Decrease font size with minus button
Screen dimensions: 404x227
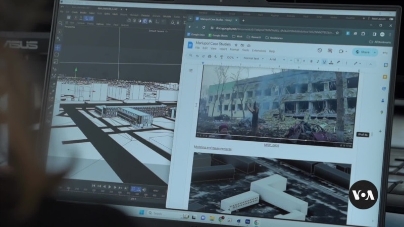click(x=291, y=60)
